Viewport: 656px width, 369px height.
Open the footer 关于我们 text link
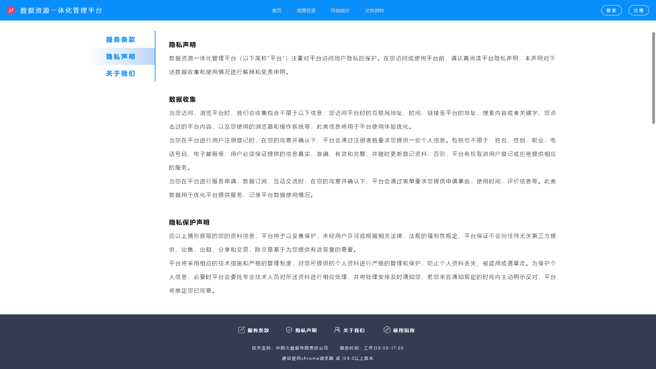(354, 330)
